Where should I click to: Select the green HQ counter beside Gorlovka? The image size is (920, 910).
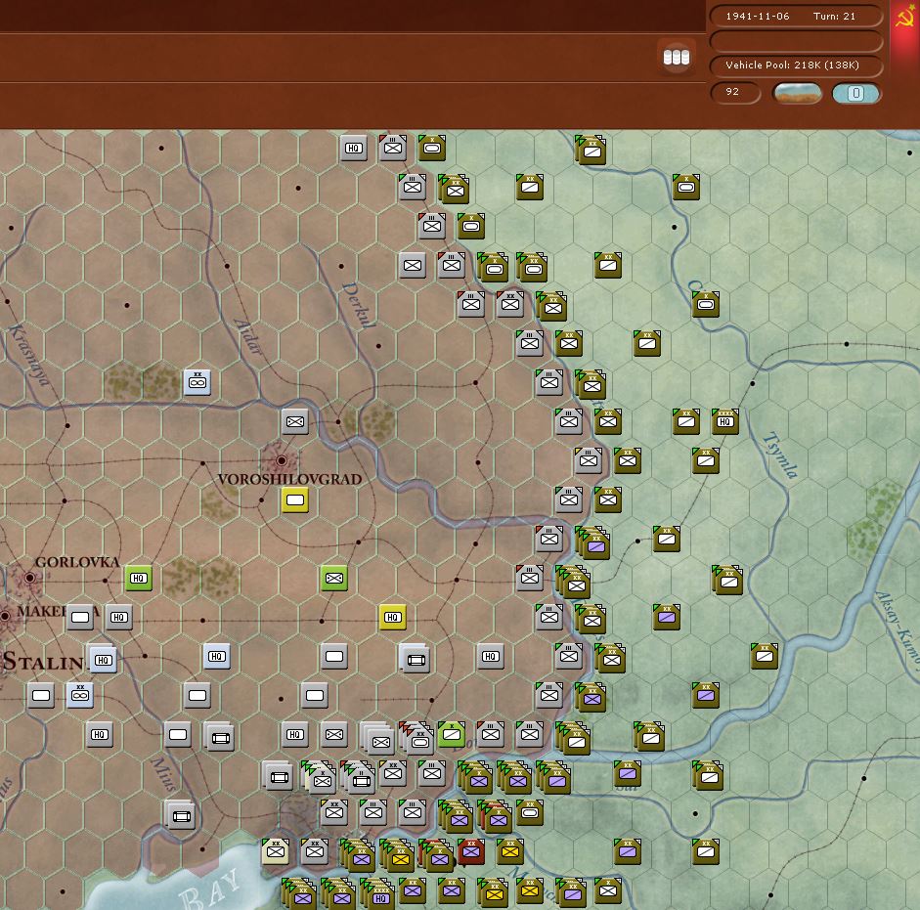139,578
